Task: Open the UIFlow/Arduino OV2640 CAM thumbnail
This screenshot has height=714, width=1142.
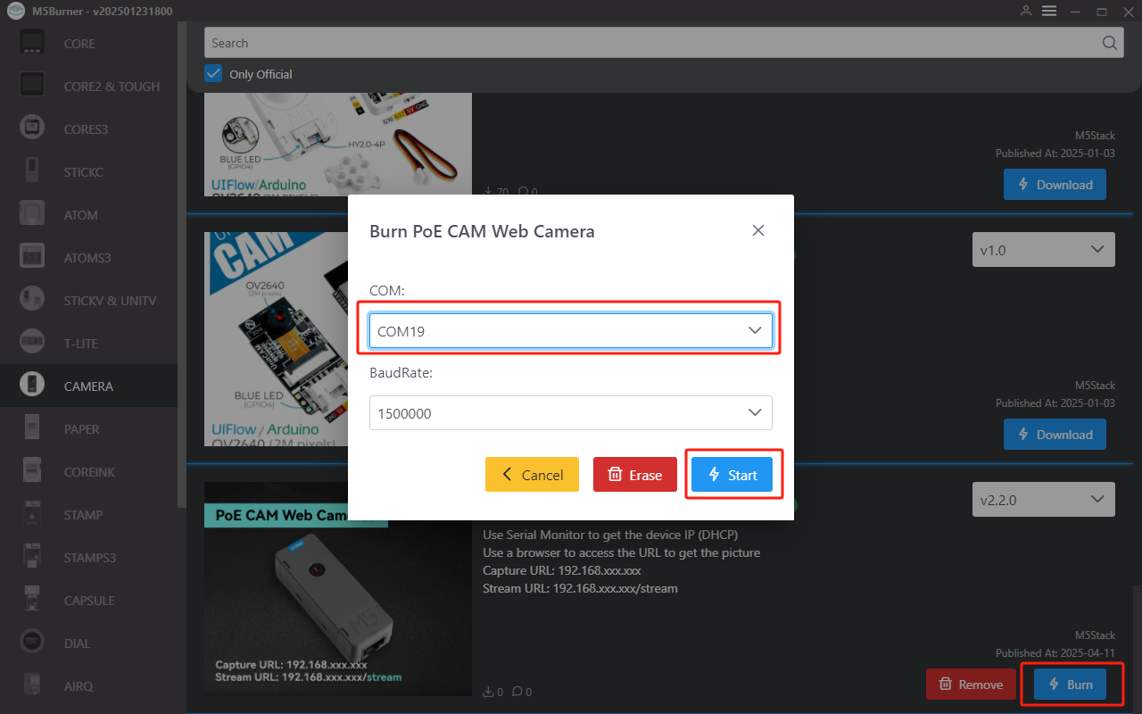Action: tap(276, 339)
